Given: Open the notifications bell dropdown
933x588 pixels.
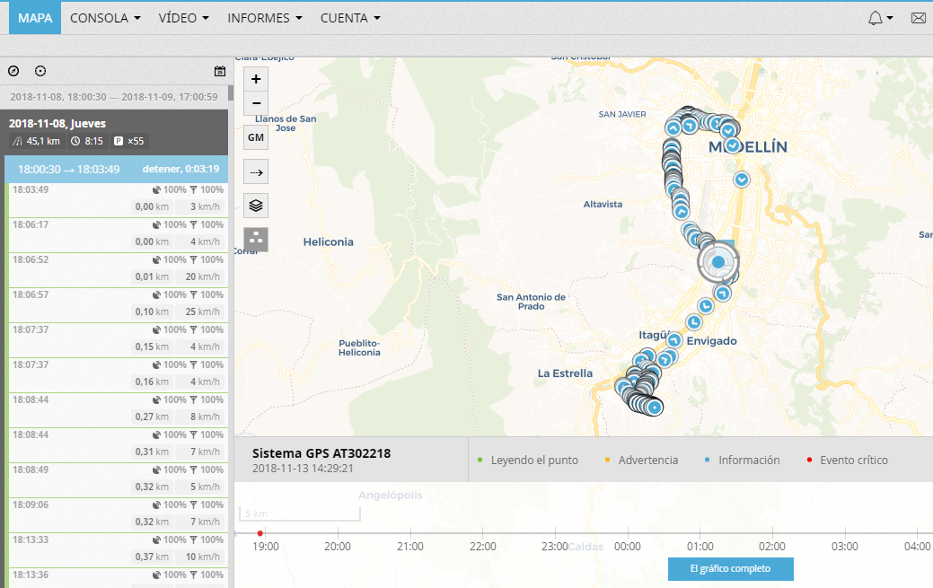Looking at the screenshot, I should pyautogui.click(x=880, y=18).
